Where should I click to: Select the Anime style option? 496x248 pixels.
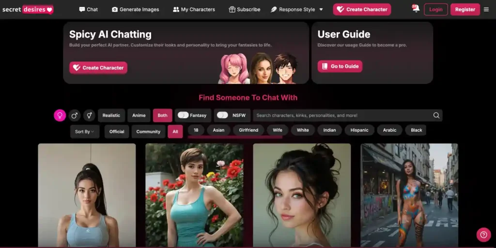tap(139, 115)
